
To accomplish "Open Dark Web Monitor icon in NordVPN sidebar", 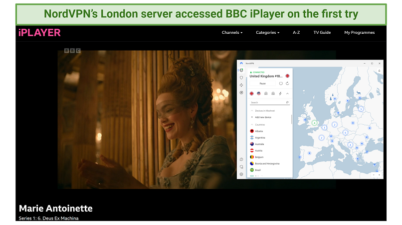I will [x=241, y=92].
